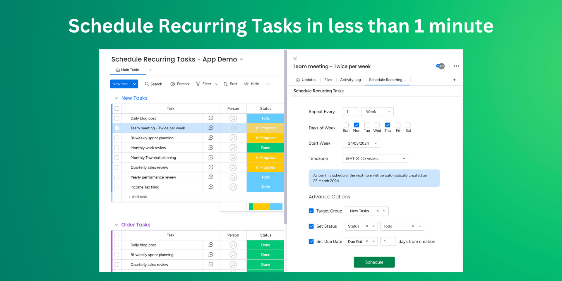Switch to the Main Table view
This screenshot has height=281, width=562.
[x=128, y=70]
